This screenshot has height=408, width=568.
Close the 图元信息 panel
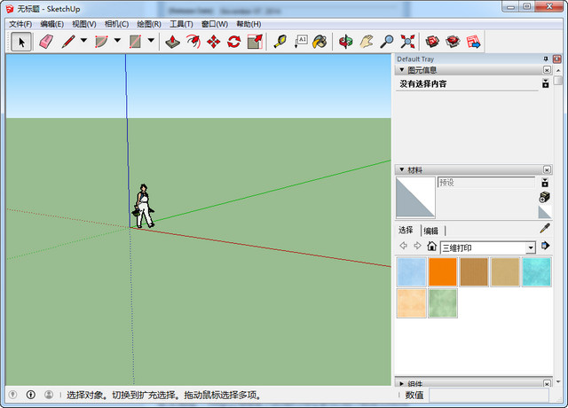(x=547, y=70)
